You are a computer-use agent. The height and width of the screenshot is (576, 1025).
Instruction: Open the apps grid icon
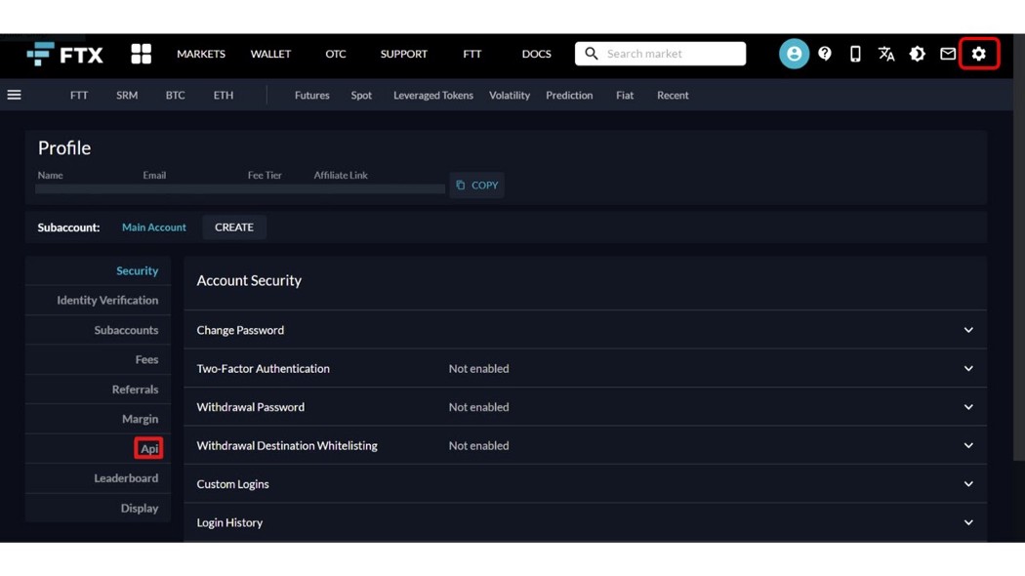[142, 54]
